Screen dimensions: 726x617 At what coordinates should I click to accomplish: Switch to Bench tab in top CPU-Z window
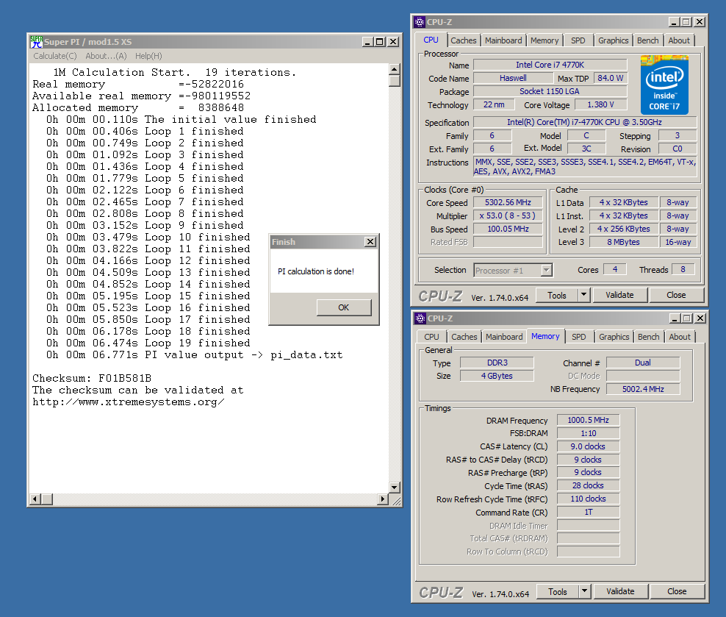[648, 40]
